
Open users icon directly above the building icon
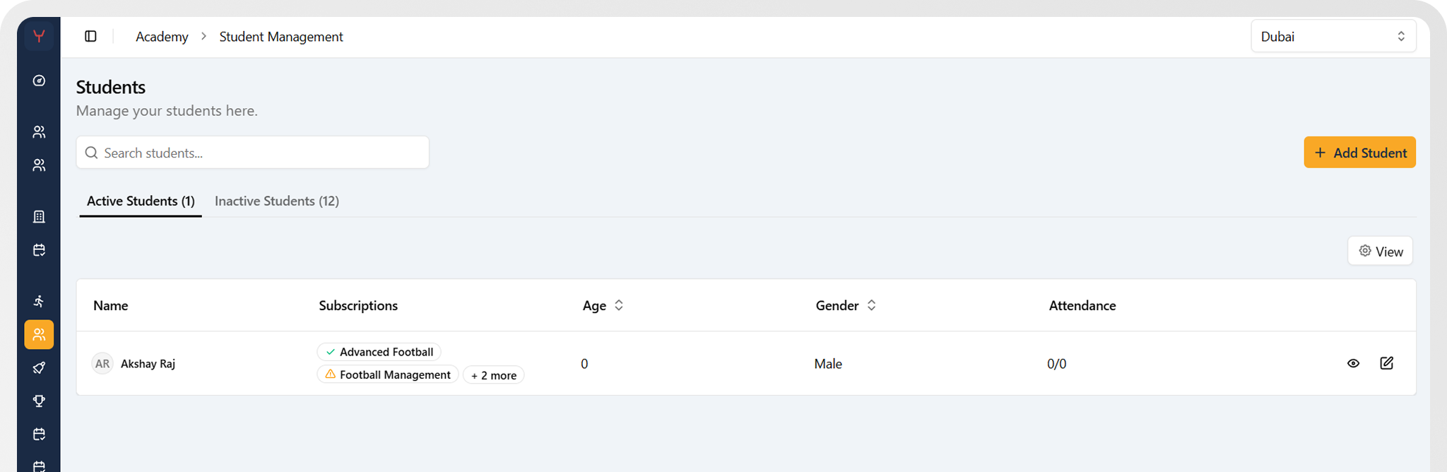point(39,165)
